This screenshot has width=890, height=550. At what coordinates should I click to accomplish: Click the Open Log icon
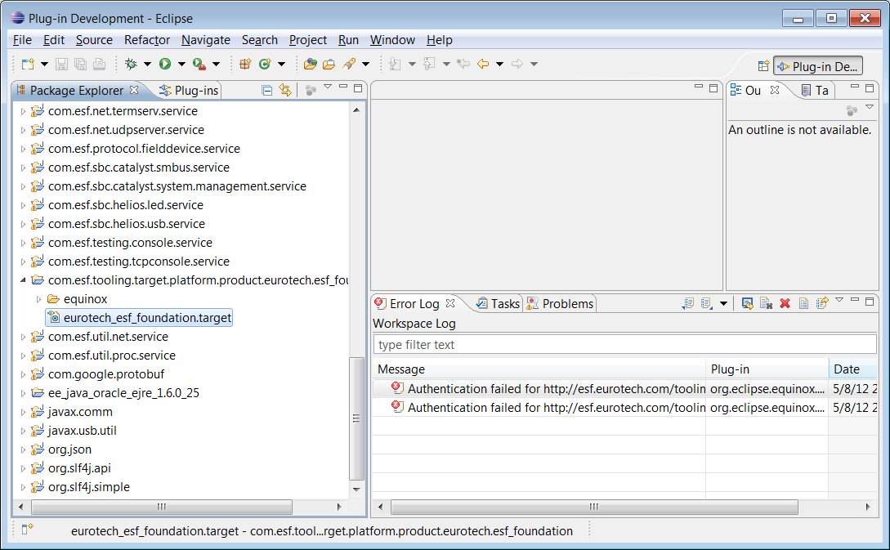coord(803,303)
